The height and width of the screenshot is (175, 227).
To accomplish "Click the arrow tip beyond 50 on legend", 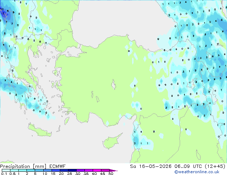I will (x=113, y=170).
